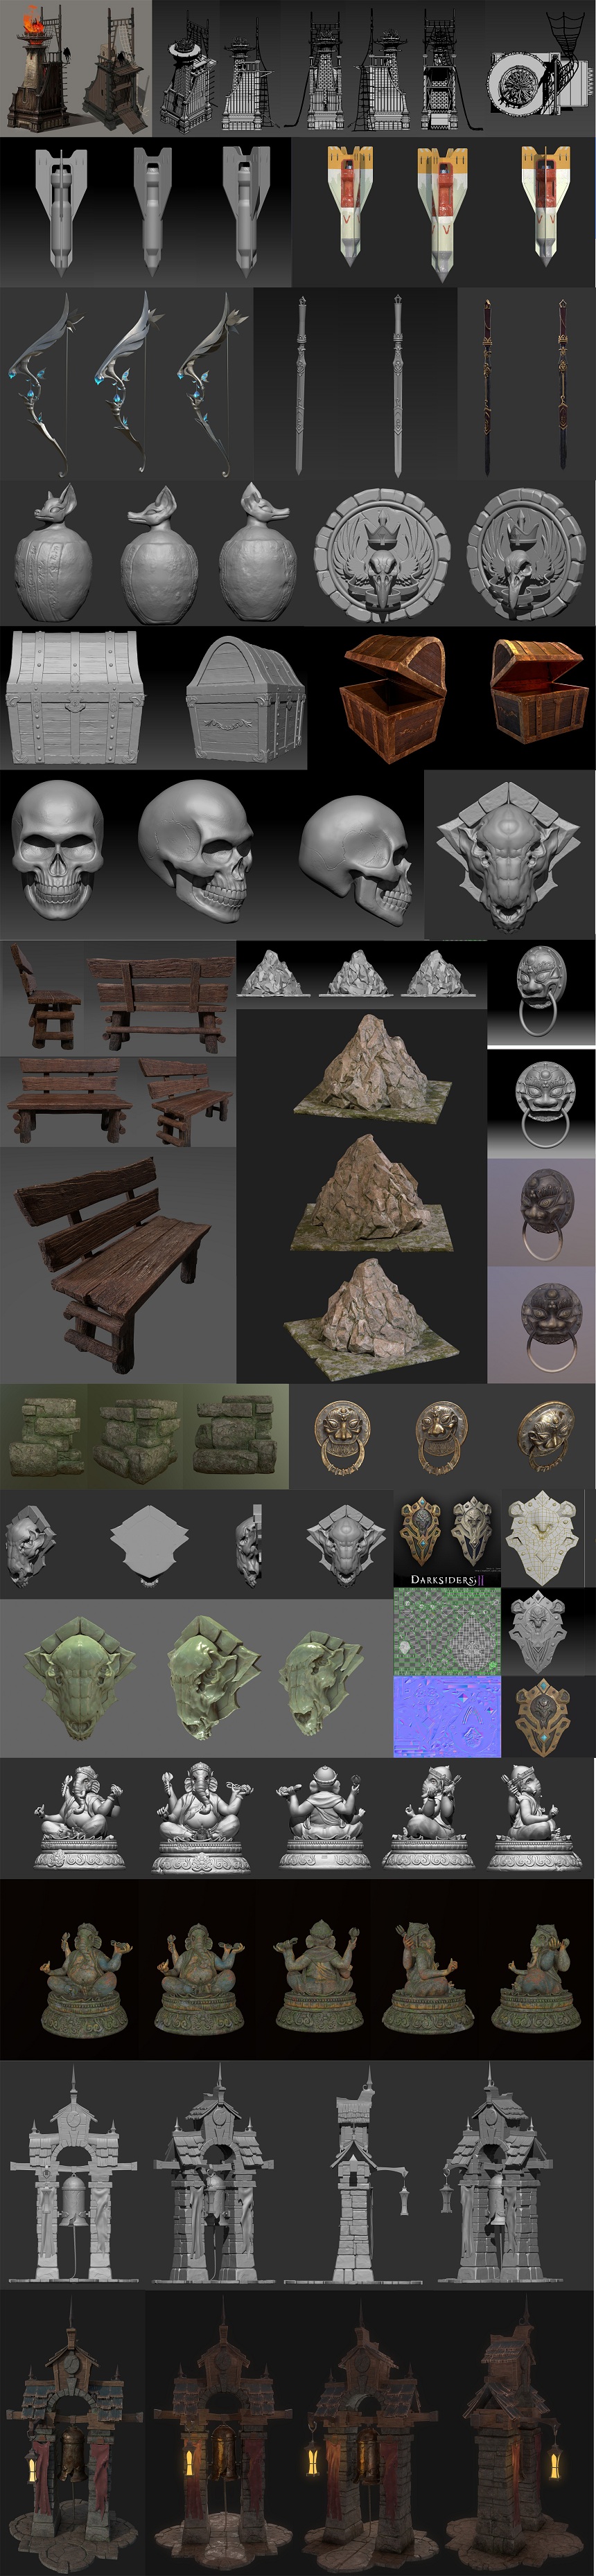Select the grey untextured rockets panel
Image resolution: width=596 pixels, height=2576 pixels.
pyautogui.click(x=145, y=211)
